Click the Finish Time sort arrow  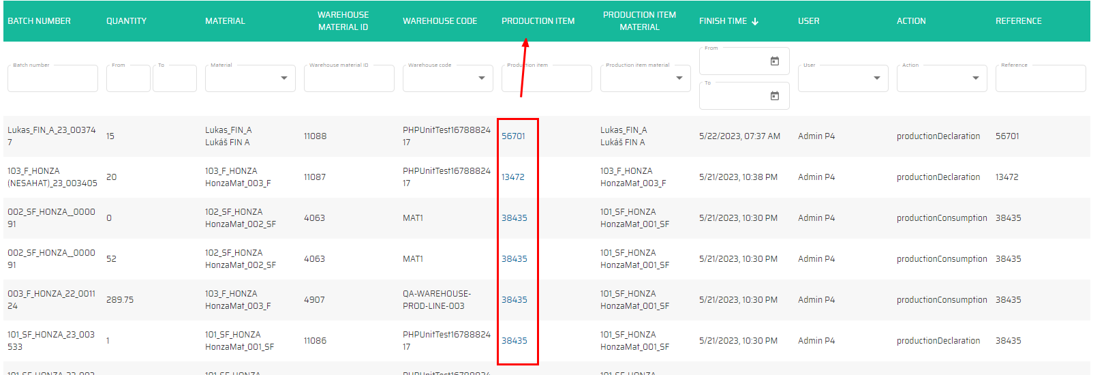click(x=755, y=22)
